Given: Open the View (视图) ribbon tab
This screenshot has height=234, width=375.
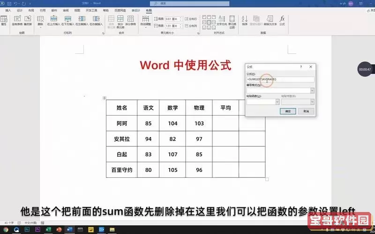Looking at the screenshot, I should coord(77,10).
